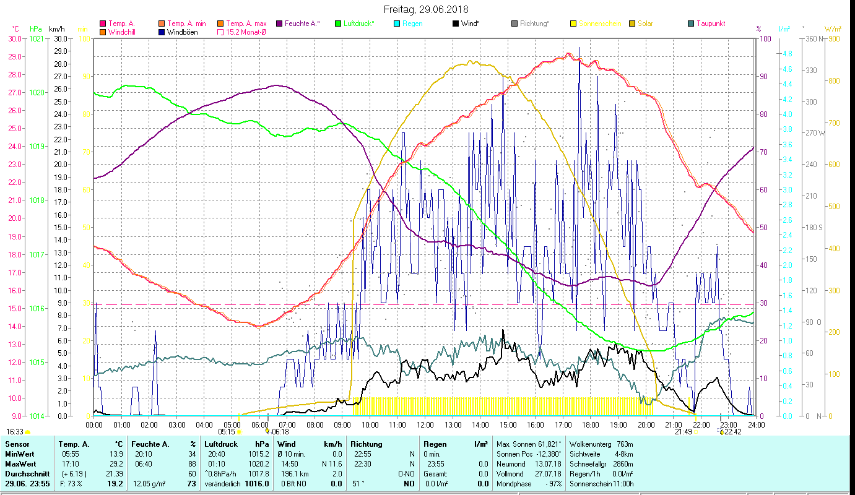The height and width of the screenshot is (495, 855).
Task: Click the Feuchte A. column header in the table
Action: click(x=149, y=444)
